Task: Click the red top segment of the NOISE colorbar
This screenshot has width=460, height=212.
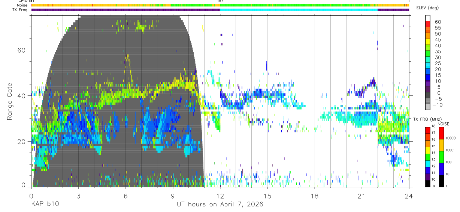Action: (x=441, y=133)
